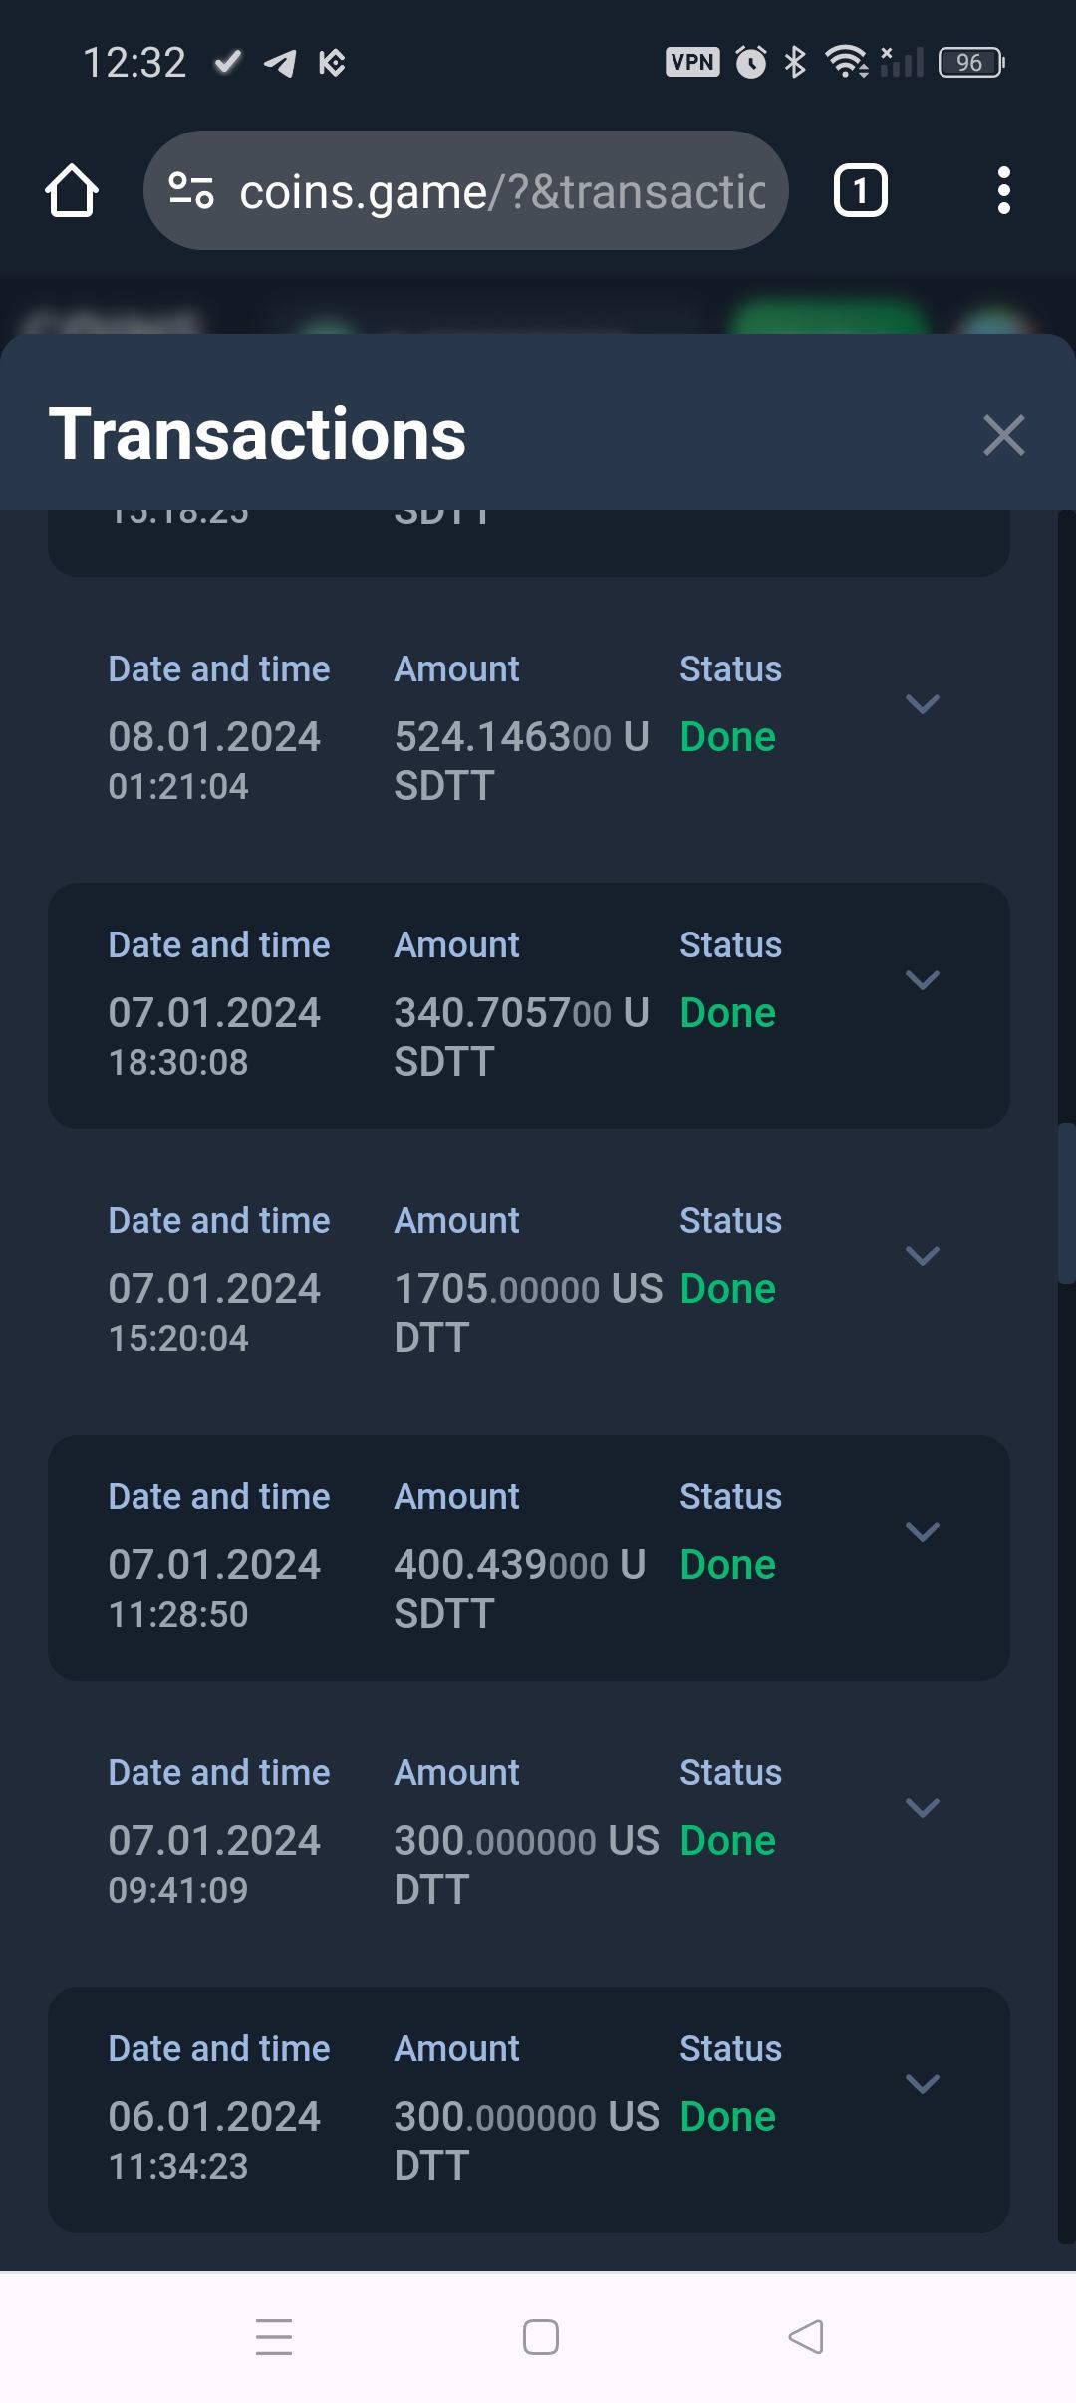Open the browser three-dot menu

click(x=1003, y=190)
